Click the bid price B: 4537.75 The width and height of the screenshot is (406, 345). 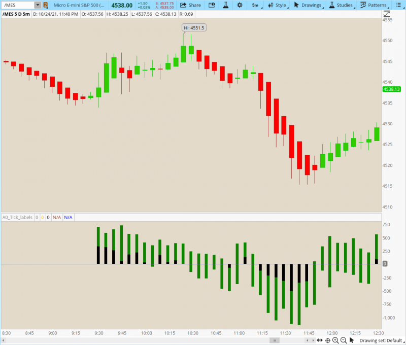click(164, 4)
